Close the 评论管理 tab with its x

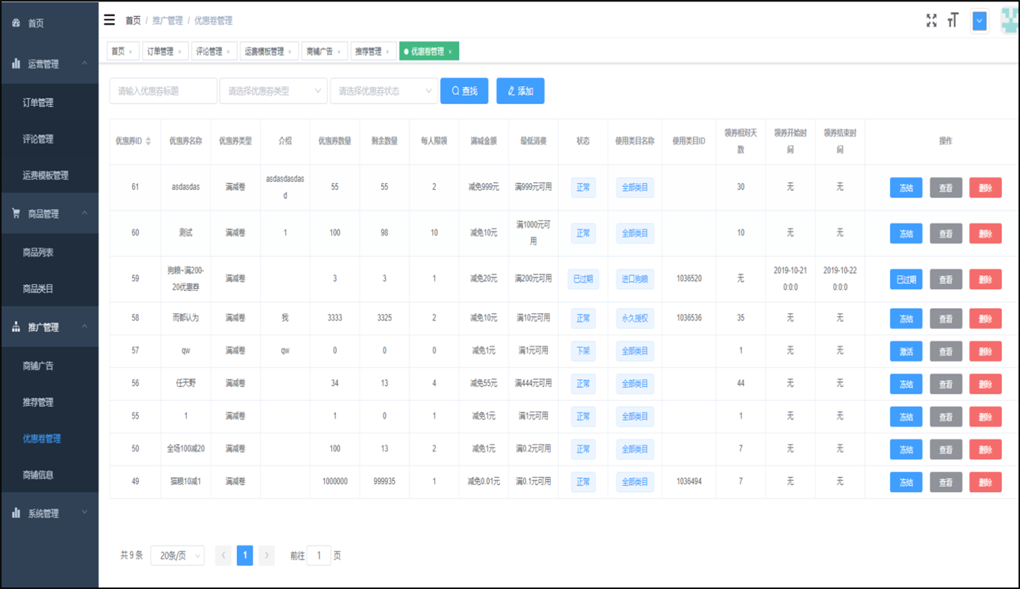point(228,52)
